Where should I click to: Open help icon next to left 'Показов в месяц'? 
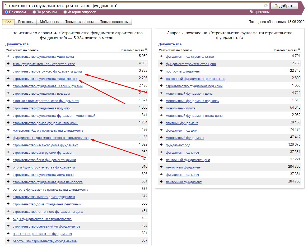(146, 50)
